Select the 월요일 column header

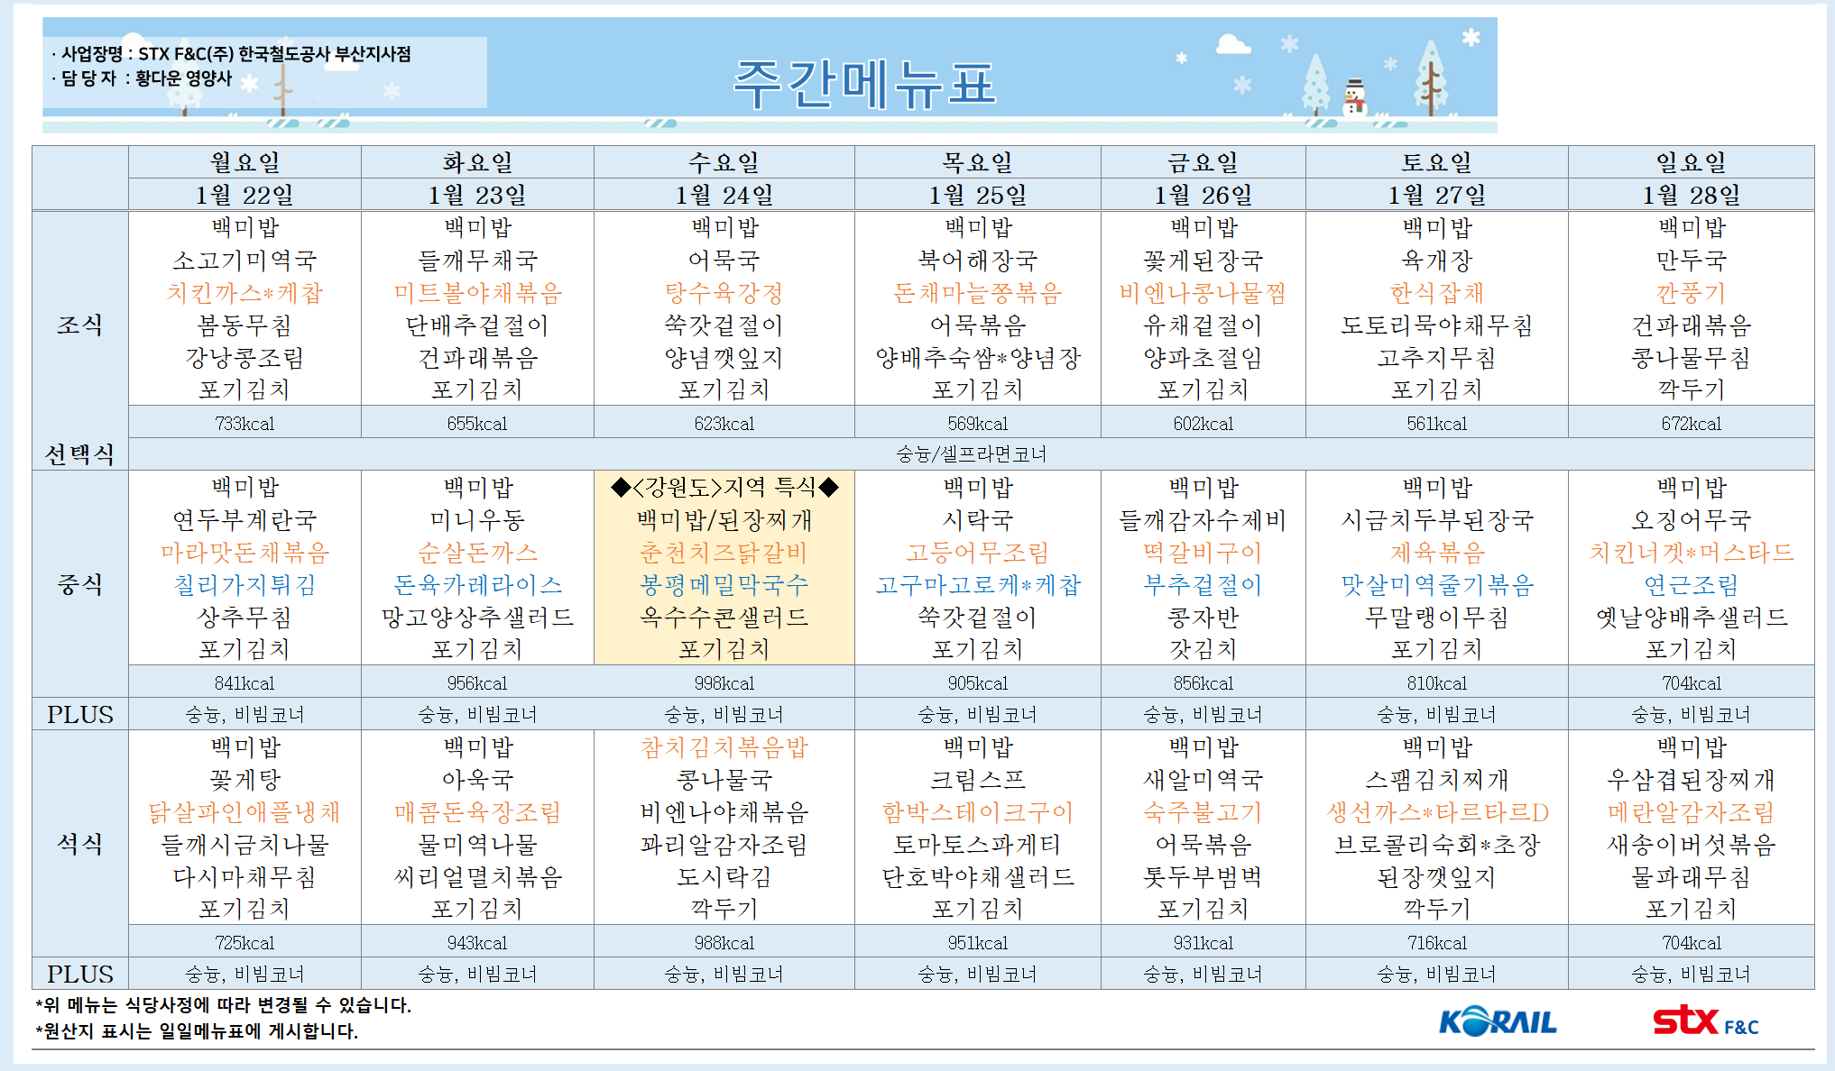click(x=244, y=162)
